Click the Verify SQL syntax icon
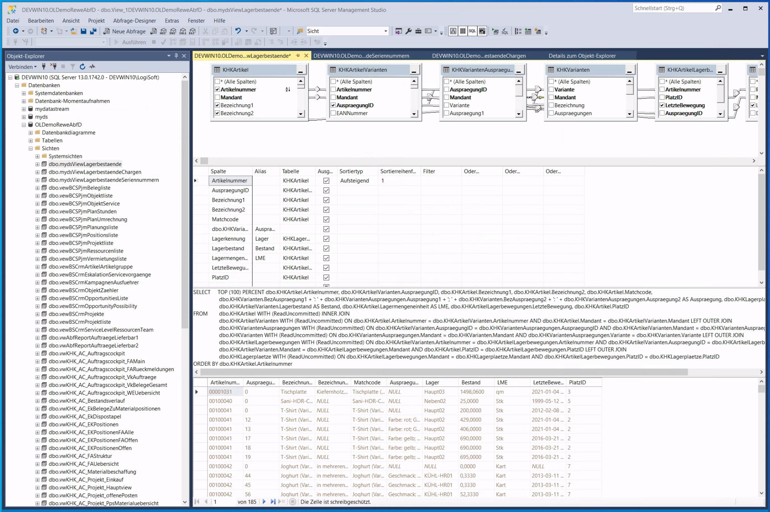The image size is (770, 512). 505,31
